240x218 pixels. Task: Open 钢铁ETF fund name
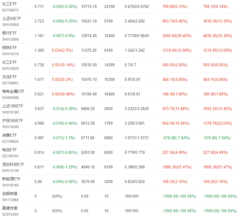click(x=9, y=48)
